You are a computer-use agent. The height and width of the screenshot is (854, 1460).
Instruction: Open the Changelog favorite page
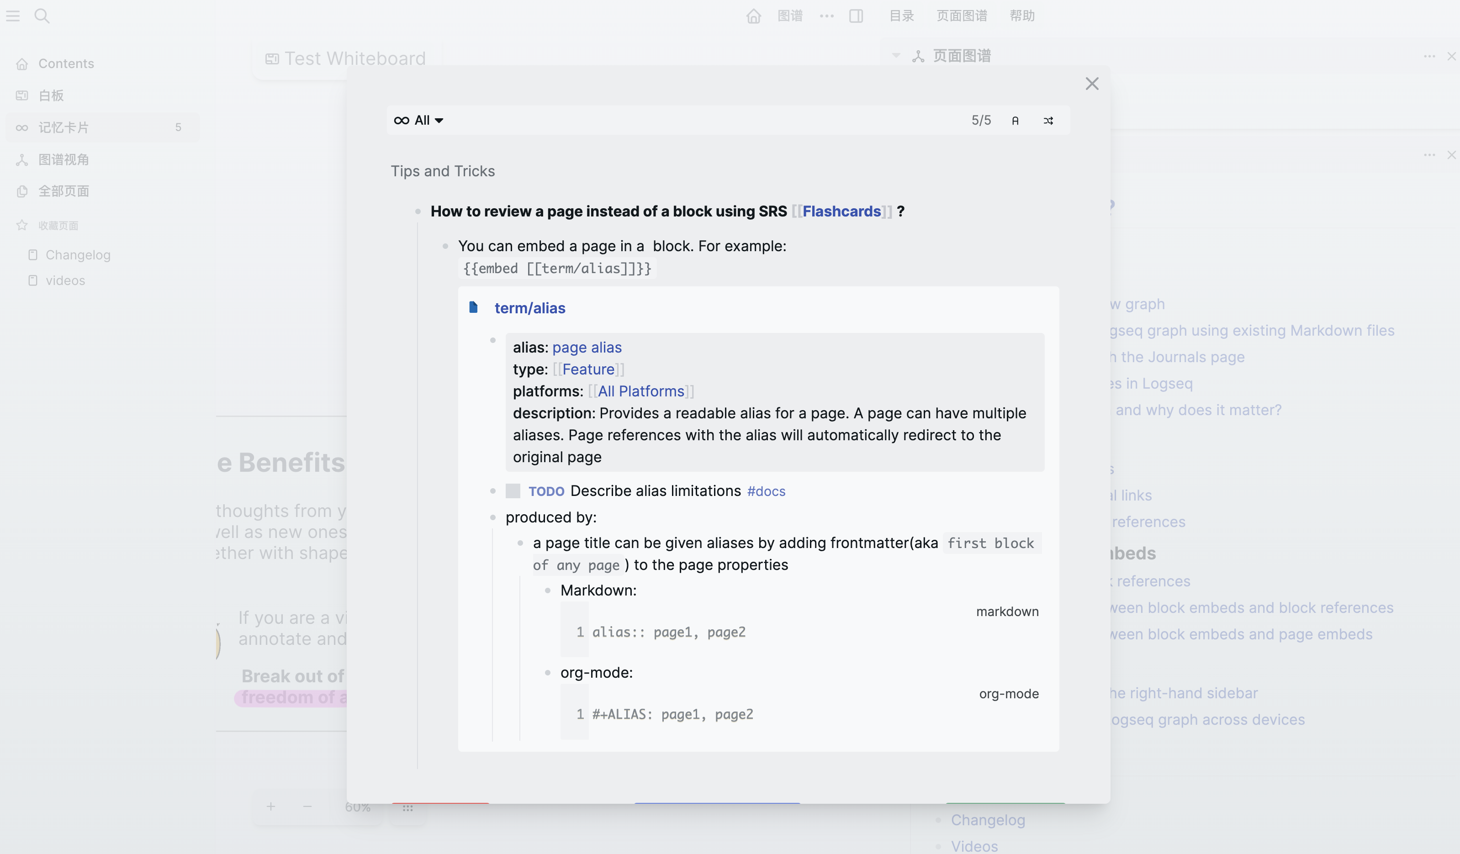(78, 255)
